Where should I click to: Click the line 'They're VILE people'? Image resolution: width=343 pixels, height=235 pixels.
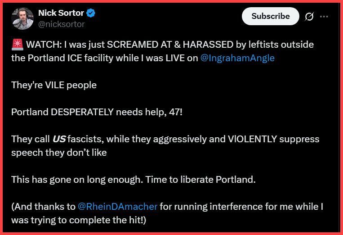tap(54, 85)
